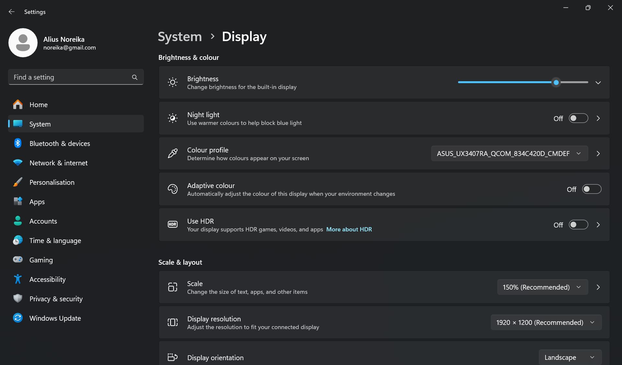Open the Colour profile dropdown
The width and height of the screenshot is (622, 365).
509,153
